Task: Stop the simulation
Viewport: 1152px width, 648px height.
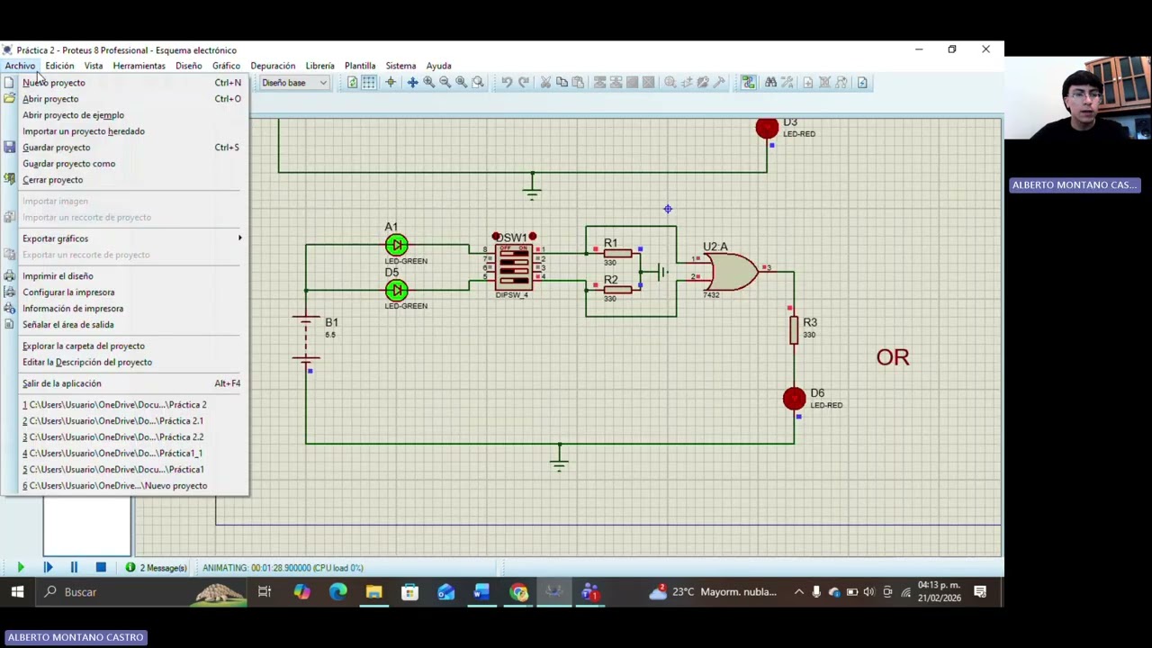Action: 101,568
